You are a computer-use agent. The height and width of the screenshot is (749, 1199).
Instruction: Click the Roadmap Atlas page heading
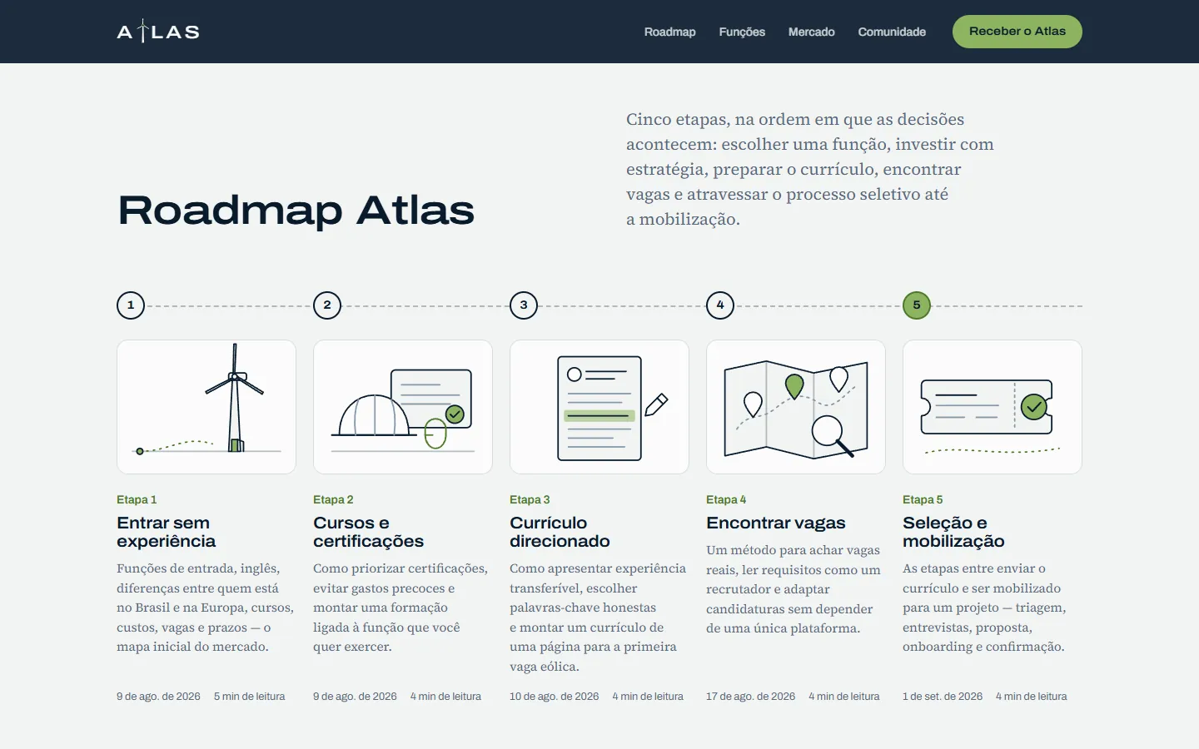(x=296, y=211)
